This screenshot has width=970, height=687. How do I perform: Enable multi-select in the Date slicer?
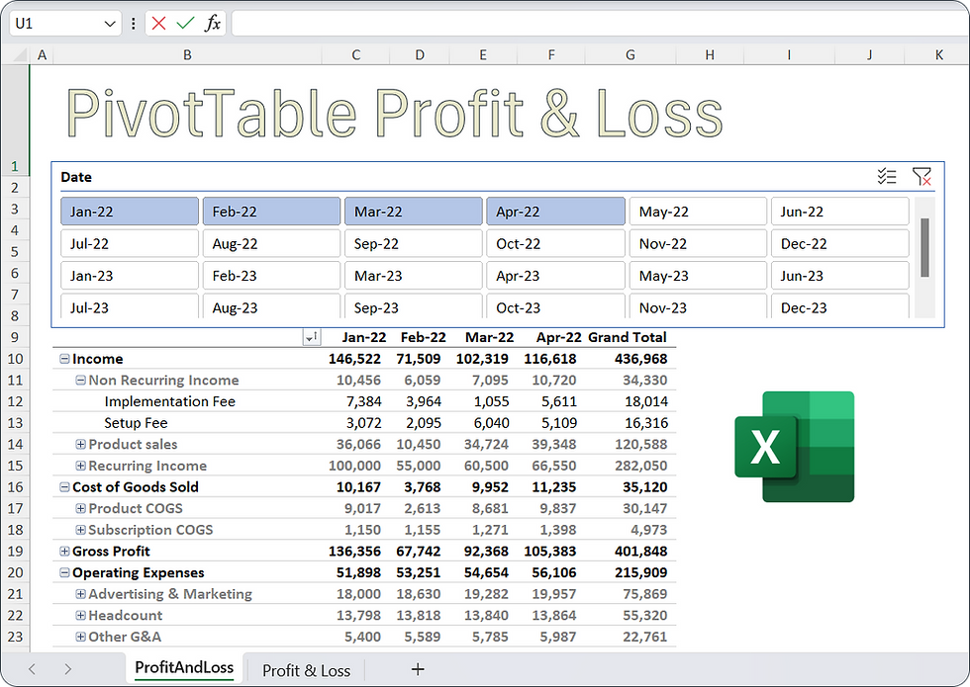887,176
